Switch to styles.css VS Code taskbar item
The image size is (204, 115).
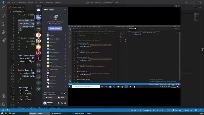pyautogui.click(x=82, y=114)
